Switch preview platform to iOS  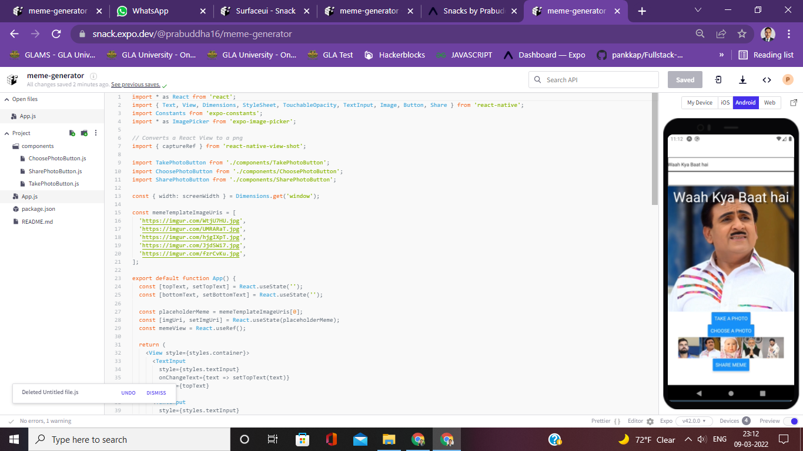tap(725, 102)
